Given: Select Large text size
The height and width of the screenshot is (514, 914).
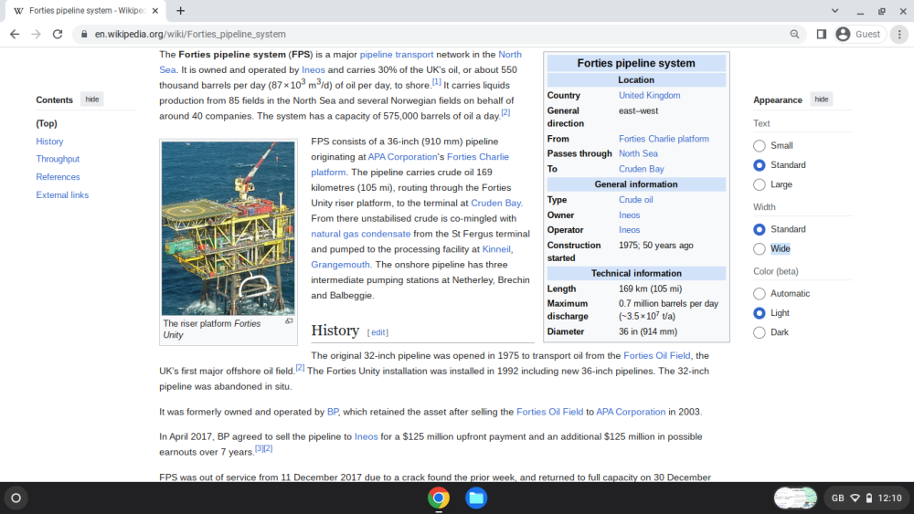Looking at the screenshot, I should tap(759, 184).
